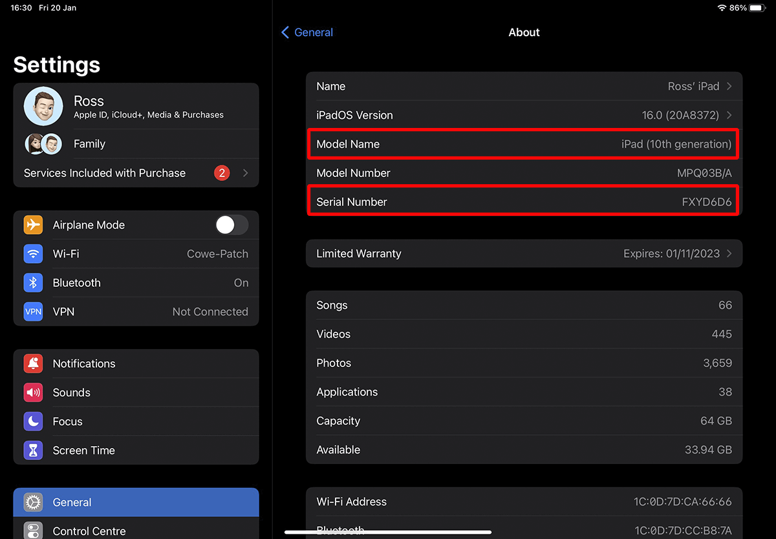Toggle the Airplane Mode switch
Viewport: 776px width, 539px height.
tap(232, 225)
